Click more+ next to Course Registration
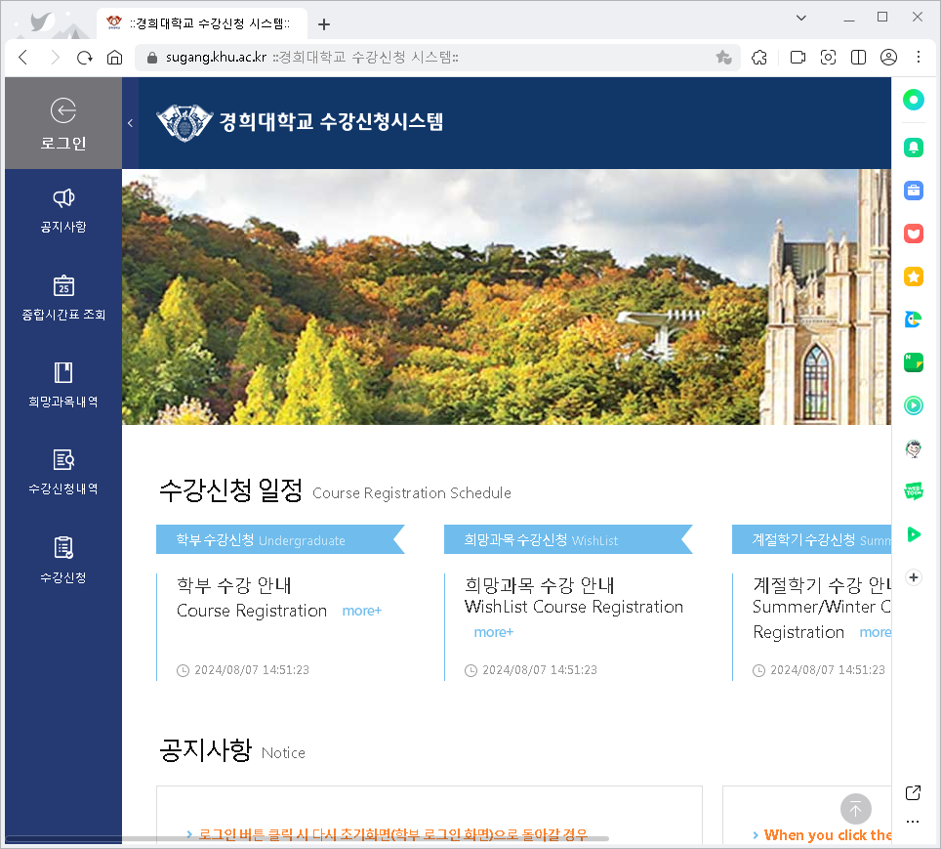This screenshot has height=849, width=941. coord(361,611)
